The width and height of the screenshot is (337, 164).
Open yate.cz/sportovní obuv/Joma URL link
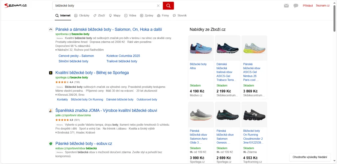point(73,115)
